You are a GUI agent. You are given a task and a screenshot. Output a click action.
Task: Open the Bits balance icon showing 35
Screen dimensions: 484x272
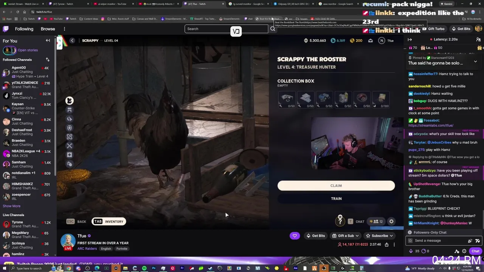411,251
